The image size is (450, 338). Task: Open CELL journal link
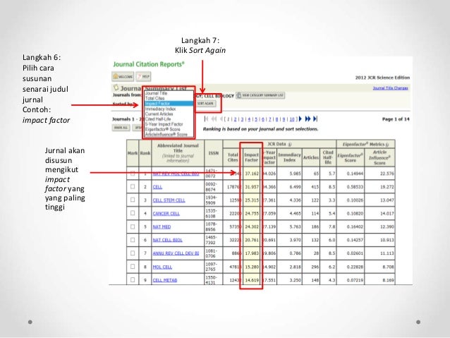(x=157, y=187)
